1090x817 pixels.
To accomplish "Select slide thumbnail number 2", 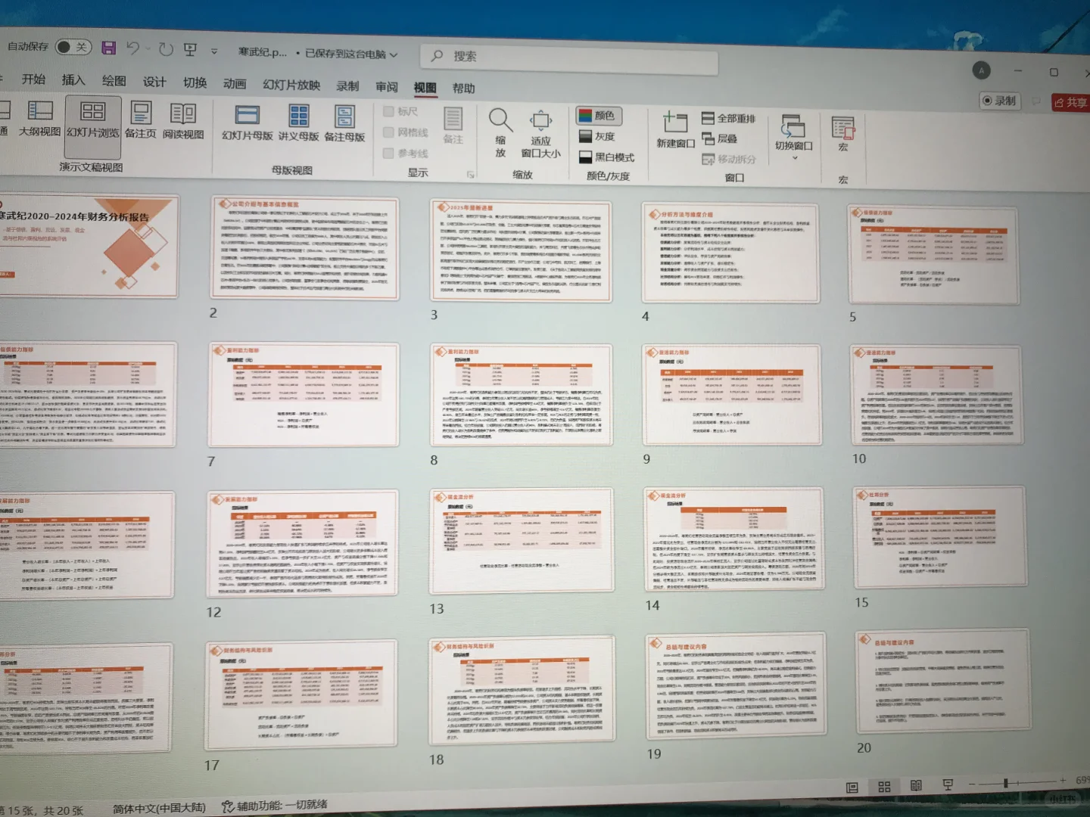I will point(304,247).
